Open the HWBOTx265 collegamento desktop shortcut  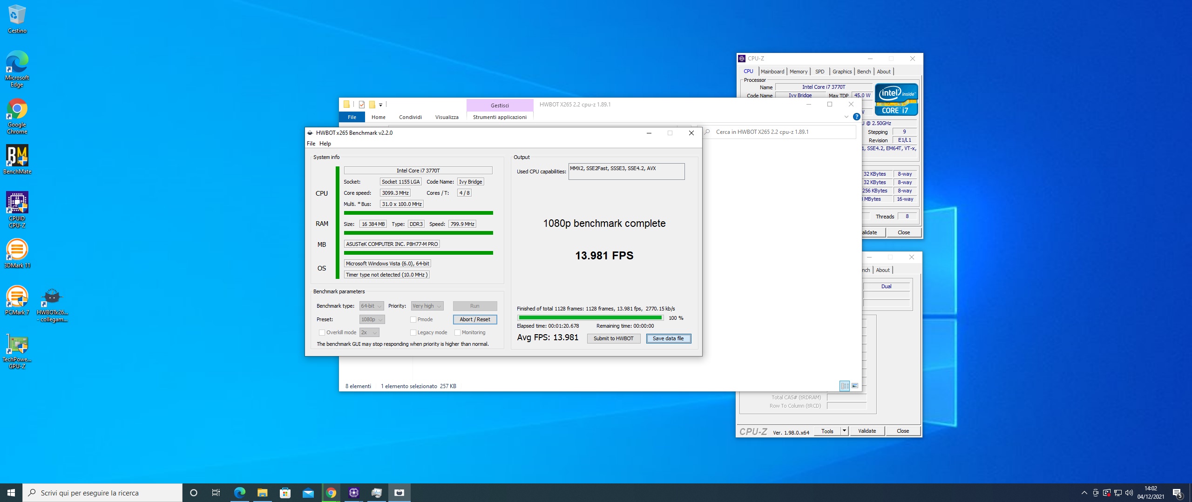52,304
